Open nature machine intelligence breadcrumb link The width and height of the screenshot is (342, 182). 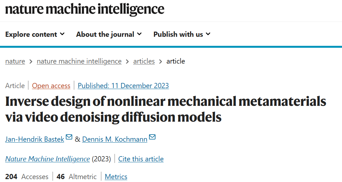point(79,61)
